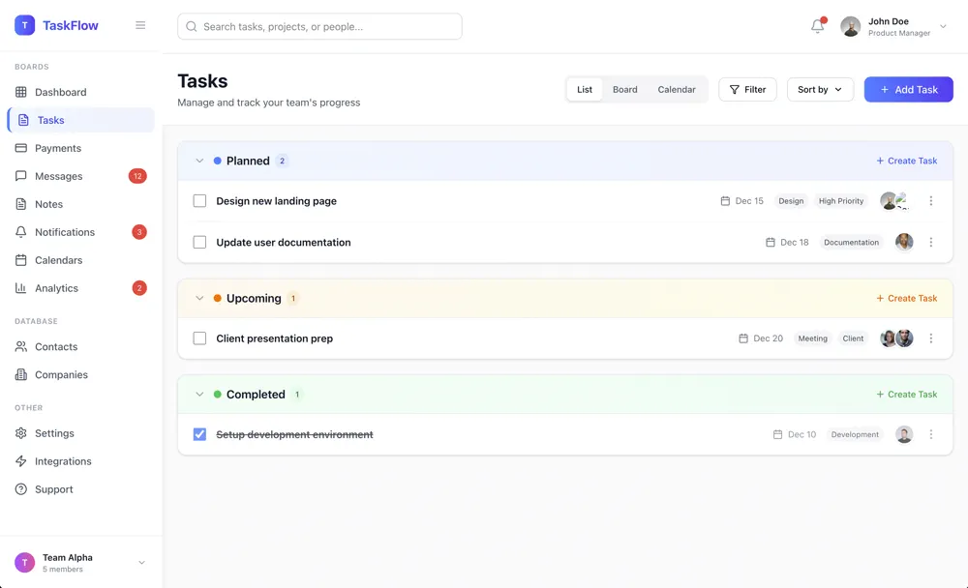The image size is (968, 588).
Task: Open the Sort by dropdown
Action: click(x=820, y=90)
